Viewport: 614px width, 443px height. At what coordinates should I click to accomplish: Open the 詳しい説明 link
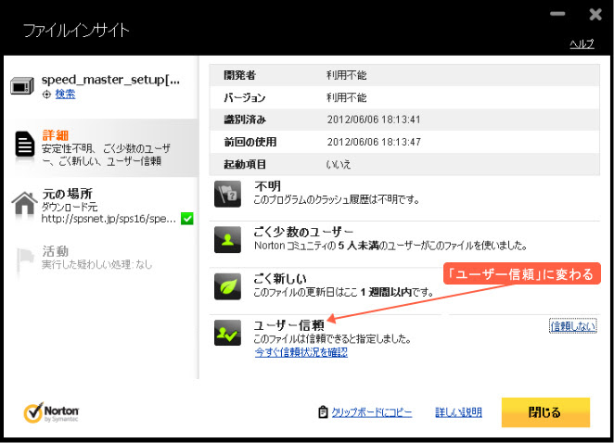click(x=458, y=412)
